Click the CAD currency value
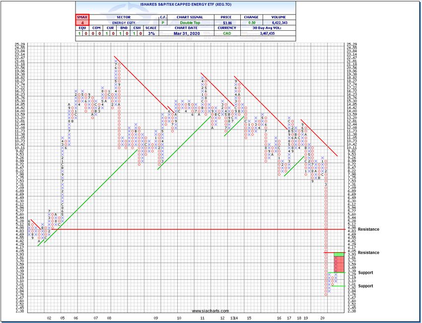 227,34
